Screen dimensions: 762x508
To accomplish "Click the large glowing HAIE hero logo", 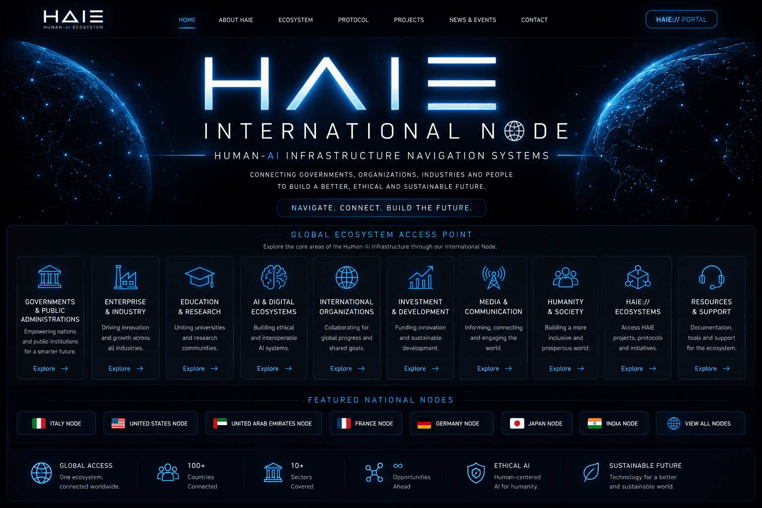I will click(x=350, y=83).
